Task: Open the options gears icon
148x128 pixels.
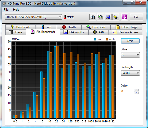Action: [x=116, y=17]
